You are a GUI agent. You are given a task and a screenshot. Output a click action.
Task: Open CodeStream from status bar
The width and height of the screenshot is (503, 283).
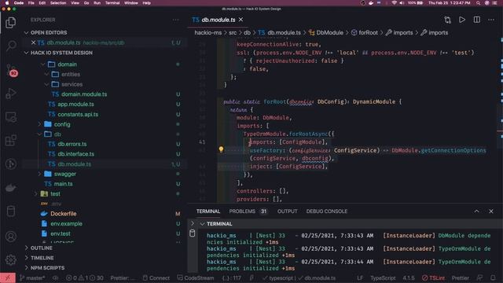point(196,277)
